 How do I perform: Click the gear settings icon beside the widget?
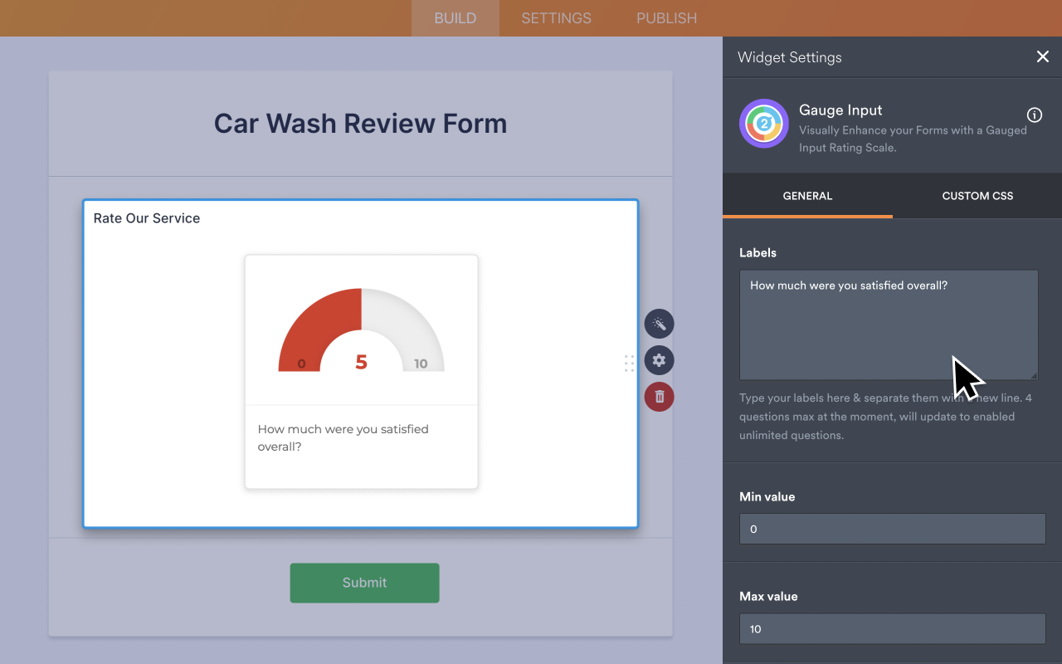tap(659, 360)
